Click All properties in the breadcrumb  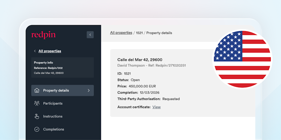(x=121, y=33)
